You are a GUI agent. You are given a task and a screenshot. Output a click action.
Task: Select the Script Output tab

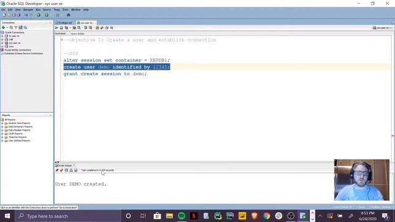65,165
